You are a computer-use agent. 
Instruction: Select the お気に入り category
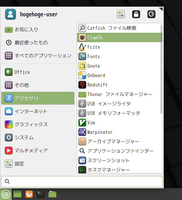(38, 29)
